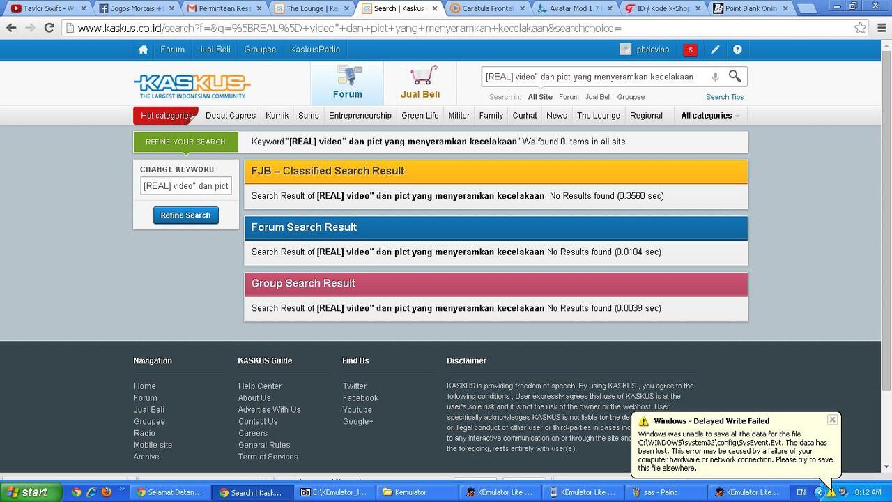Start voice search with the microphone icon

tap(715, 77)
